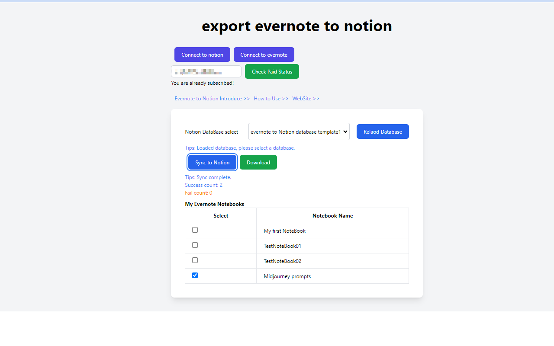554x346 pixels.
Task: Click the 'Notion DataBase select' label
Action: tap(212, 132)
